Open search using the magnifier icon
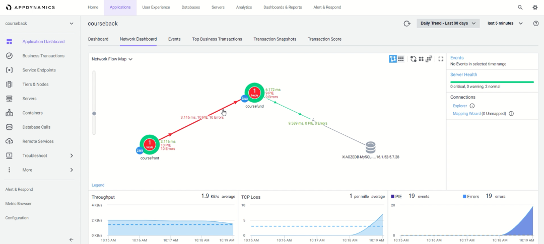 pyautogui.click(x=520, y=8)
